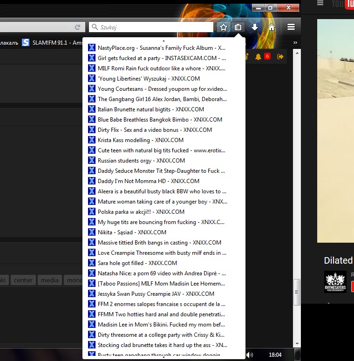Select the "Krista Kass modelling" bookmark entry

pos(140,140)
